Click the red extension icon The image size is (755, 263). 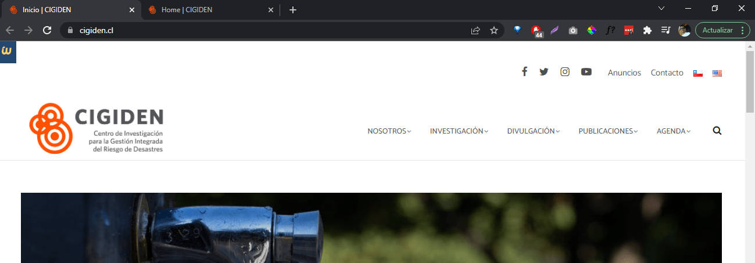(628, 30)
